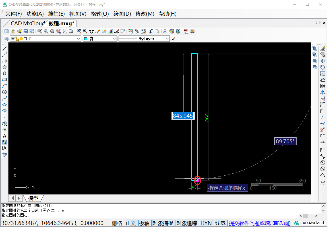Switch to the 教程.mxg* tab
327x227 pixels.
pos(61,24)
